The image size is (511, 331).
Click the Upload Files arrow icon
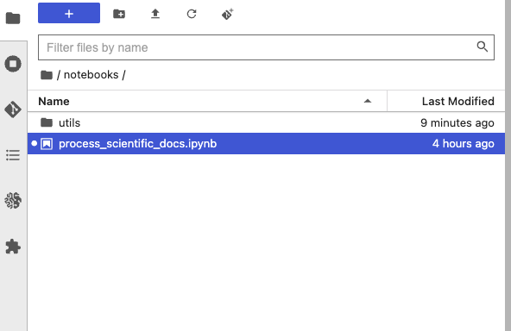click(155, 14)
